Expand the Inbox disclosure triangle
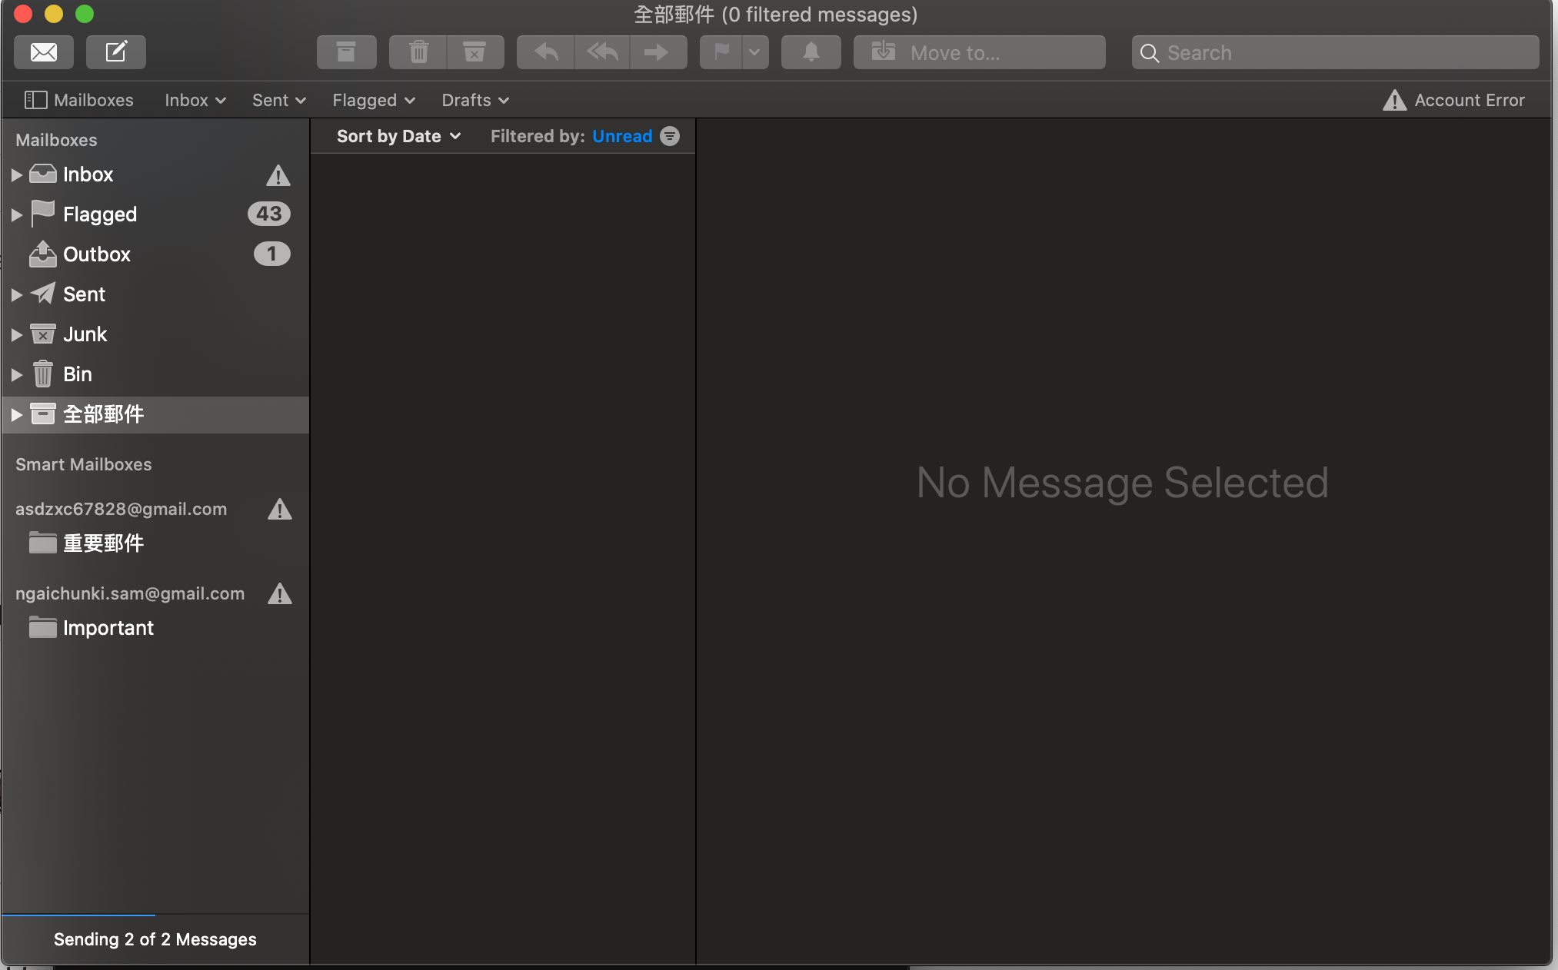 16,174
